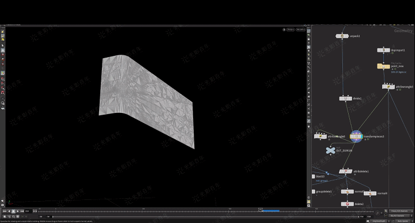Toggle display flag on unpack1 node
The width and height of the screenshot is (415, 223).
[x=347, y=36]
